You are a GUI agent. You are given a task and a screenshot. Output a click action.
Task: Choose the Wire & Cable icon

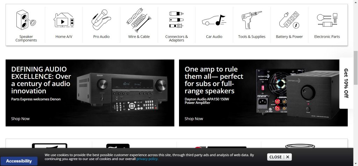pos(139,20)
